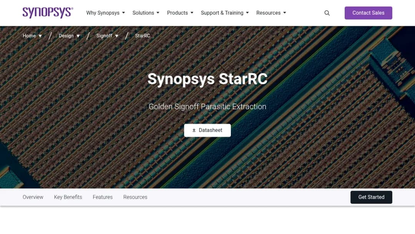
Task: Expand the Resources nav dropdown arrow
Action: [285, 13]
